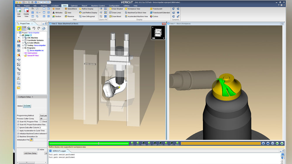
Task: Enable Apply Acceleration to Cycle Time checkbox
Action: (x=18, y=130)
